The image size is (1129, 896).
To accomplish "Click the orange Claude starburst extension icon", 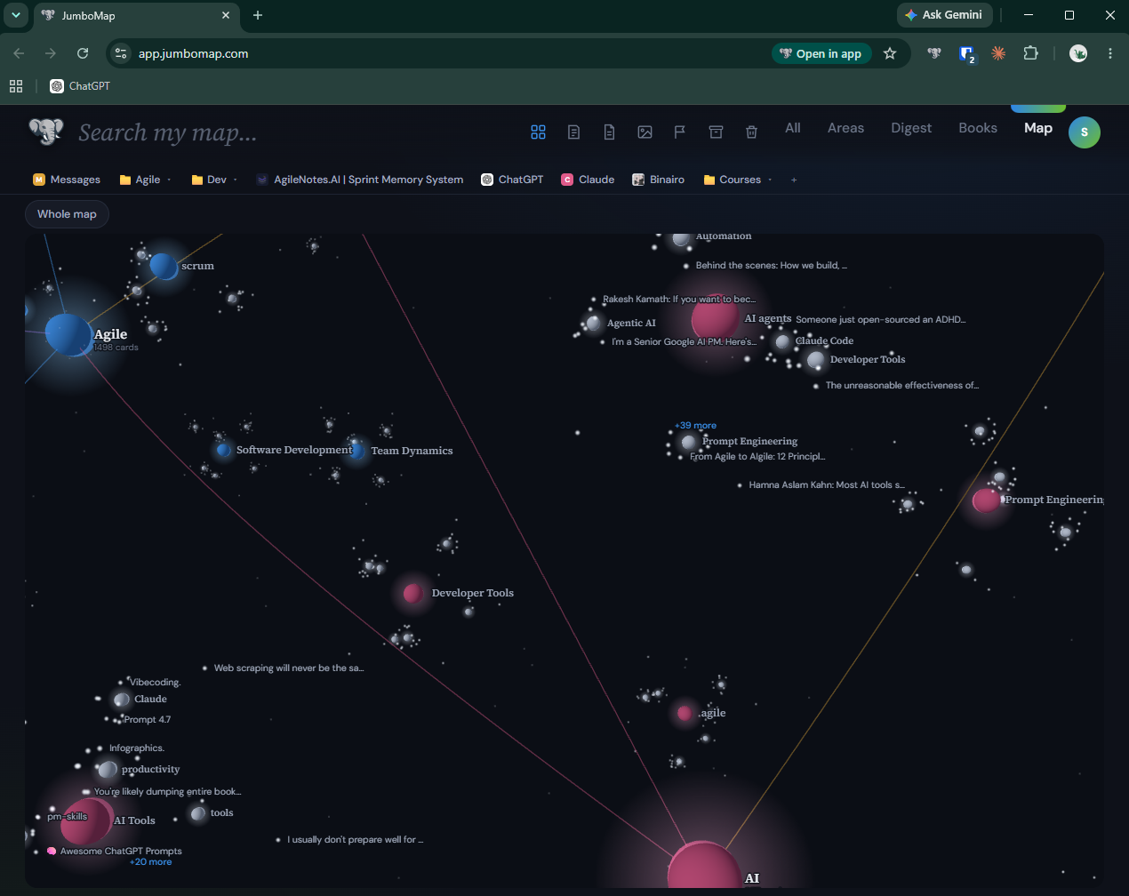I will pyautogui.click(x=998, y=53).
